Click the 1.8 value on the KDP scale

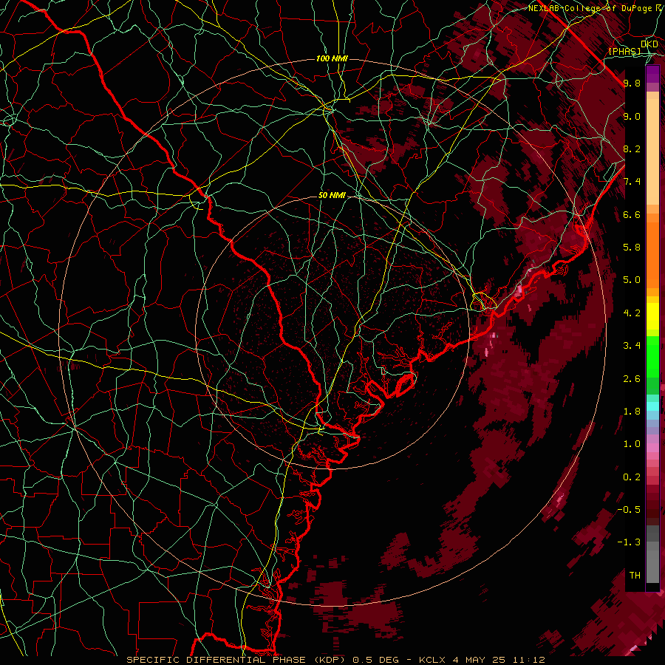[632, 412]
